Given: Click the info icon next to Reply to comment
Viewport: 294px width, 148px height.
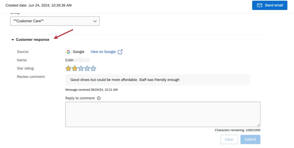Looking at the screenshot, I should pos(99,98).
